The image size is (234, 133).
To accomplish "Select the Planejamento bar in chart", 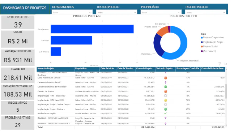I will [92, 29].
